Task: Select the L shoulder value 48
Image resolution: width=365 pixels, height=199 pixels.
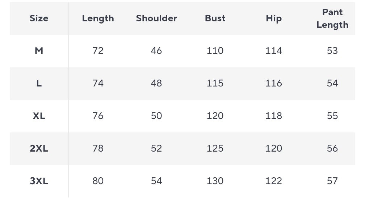Action: pyautogui.click(x=156, y=83)
